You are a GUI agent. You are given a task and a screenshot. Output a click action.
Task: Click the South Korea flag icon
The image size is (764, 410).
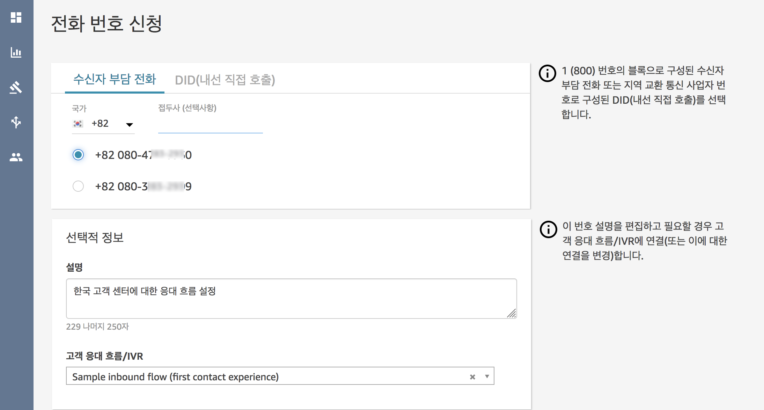[x=78, y=124]
